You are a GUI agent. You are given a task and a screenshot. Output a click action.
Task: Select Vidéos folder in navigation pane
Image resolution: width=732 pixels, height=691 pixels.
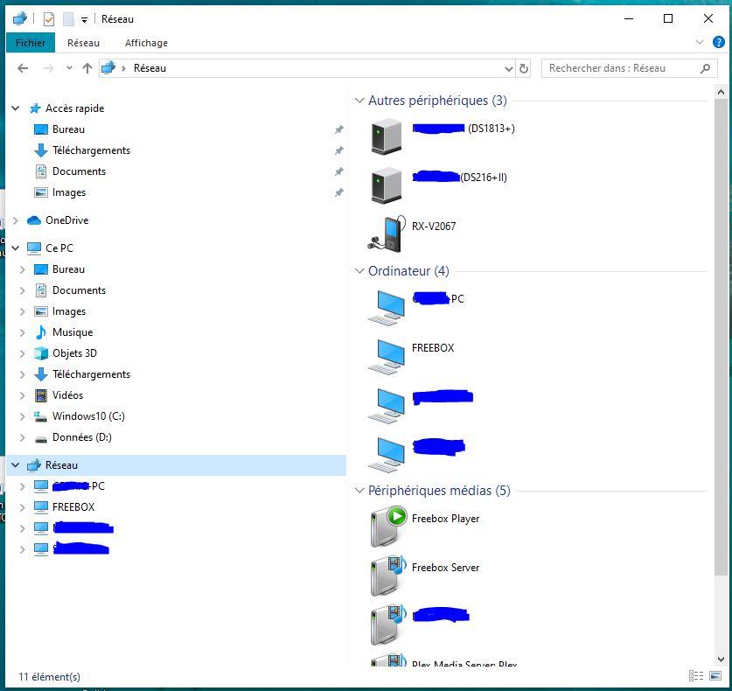click(x=67, y=395)
